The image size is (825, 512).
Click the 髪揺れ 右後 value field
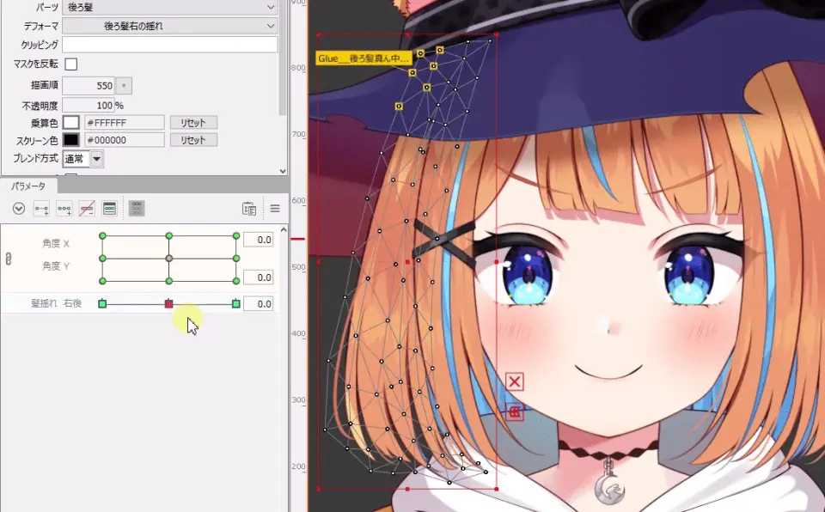[259, 303]
